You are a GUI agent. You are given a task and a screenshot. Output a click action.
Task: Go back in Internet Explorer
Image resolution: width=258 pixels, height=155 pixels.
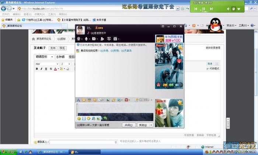(x=3, y=8)
